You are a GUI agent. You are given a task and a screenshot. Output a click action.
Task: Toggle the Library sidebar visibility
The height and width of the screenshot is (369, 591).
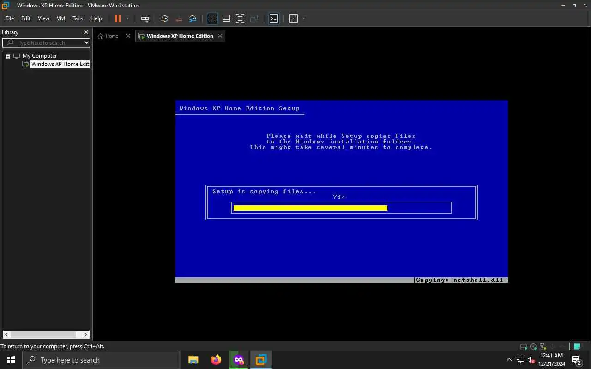pyautogui.click(x=212, y=18)
